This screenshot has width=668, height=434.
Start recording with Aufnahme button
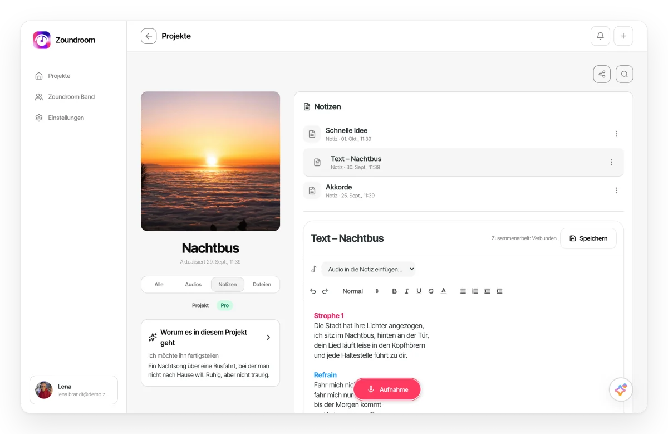[x=387, y=390]
